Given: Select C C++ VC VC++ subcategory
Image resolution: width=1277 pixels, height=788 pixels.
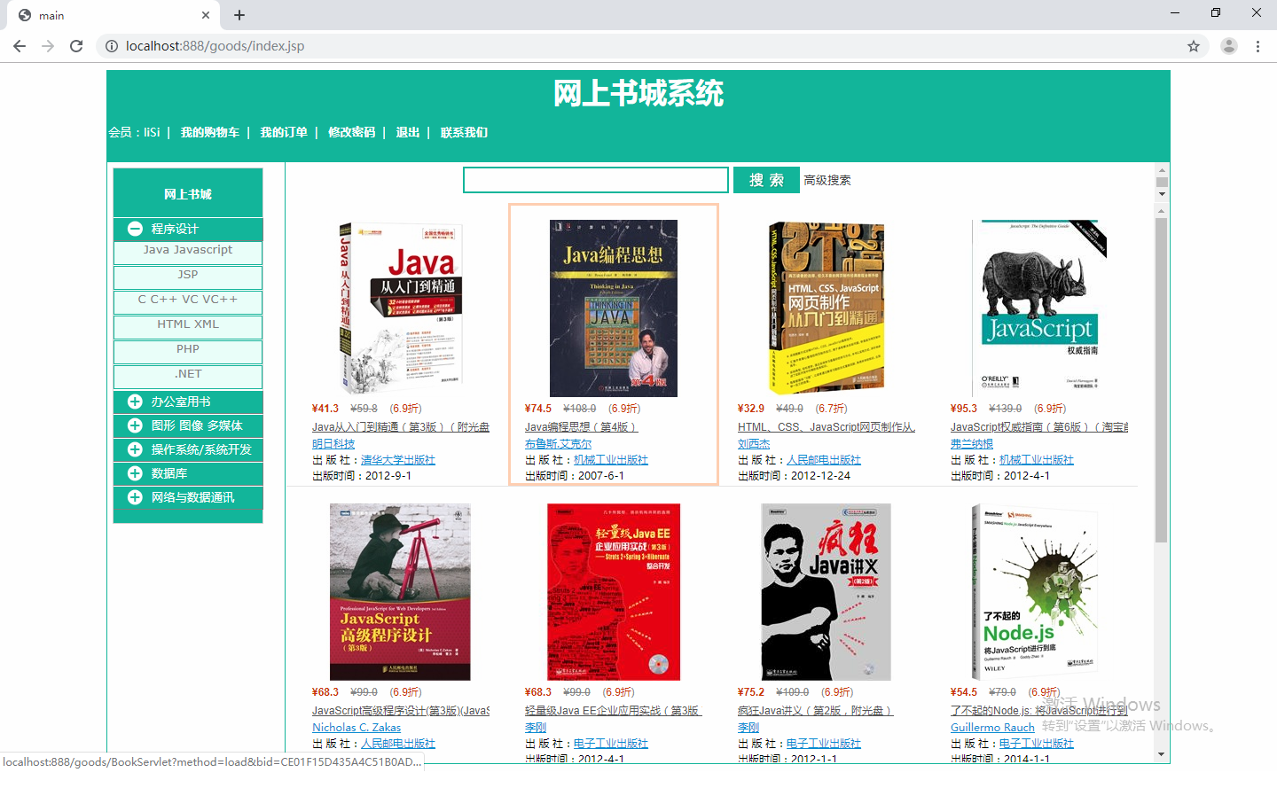Looking at the screenshot, I should (188, 300).
